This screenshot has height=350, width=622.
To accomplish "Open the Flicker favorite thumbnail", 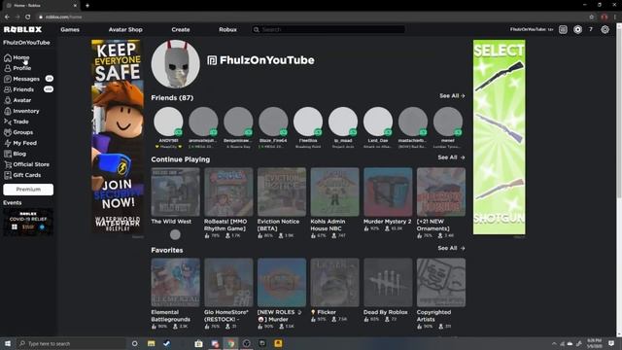I will [334, 283].
